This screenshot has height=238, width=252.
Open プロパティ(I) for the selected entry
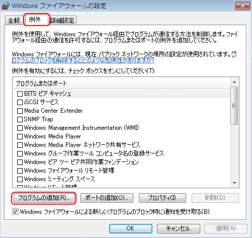162,198
